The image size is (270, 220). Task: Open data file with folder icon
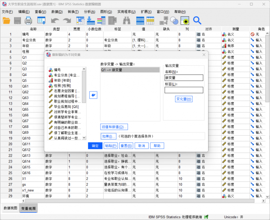6,21
